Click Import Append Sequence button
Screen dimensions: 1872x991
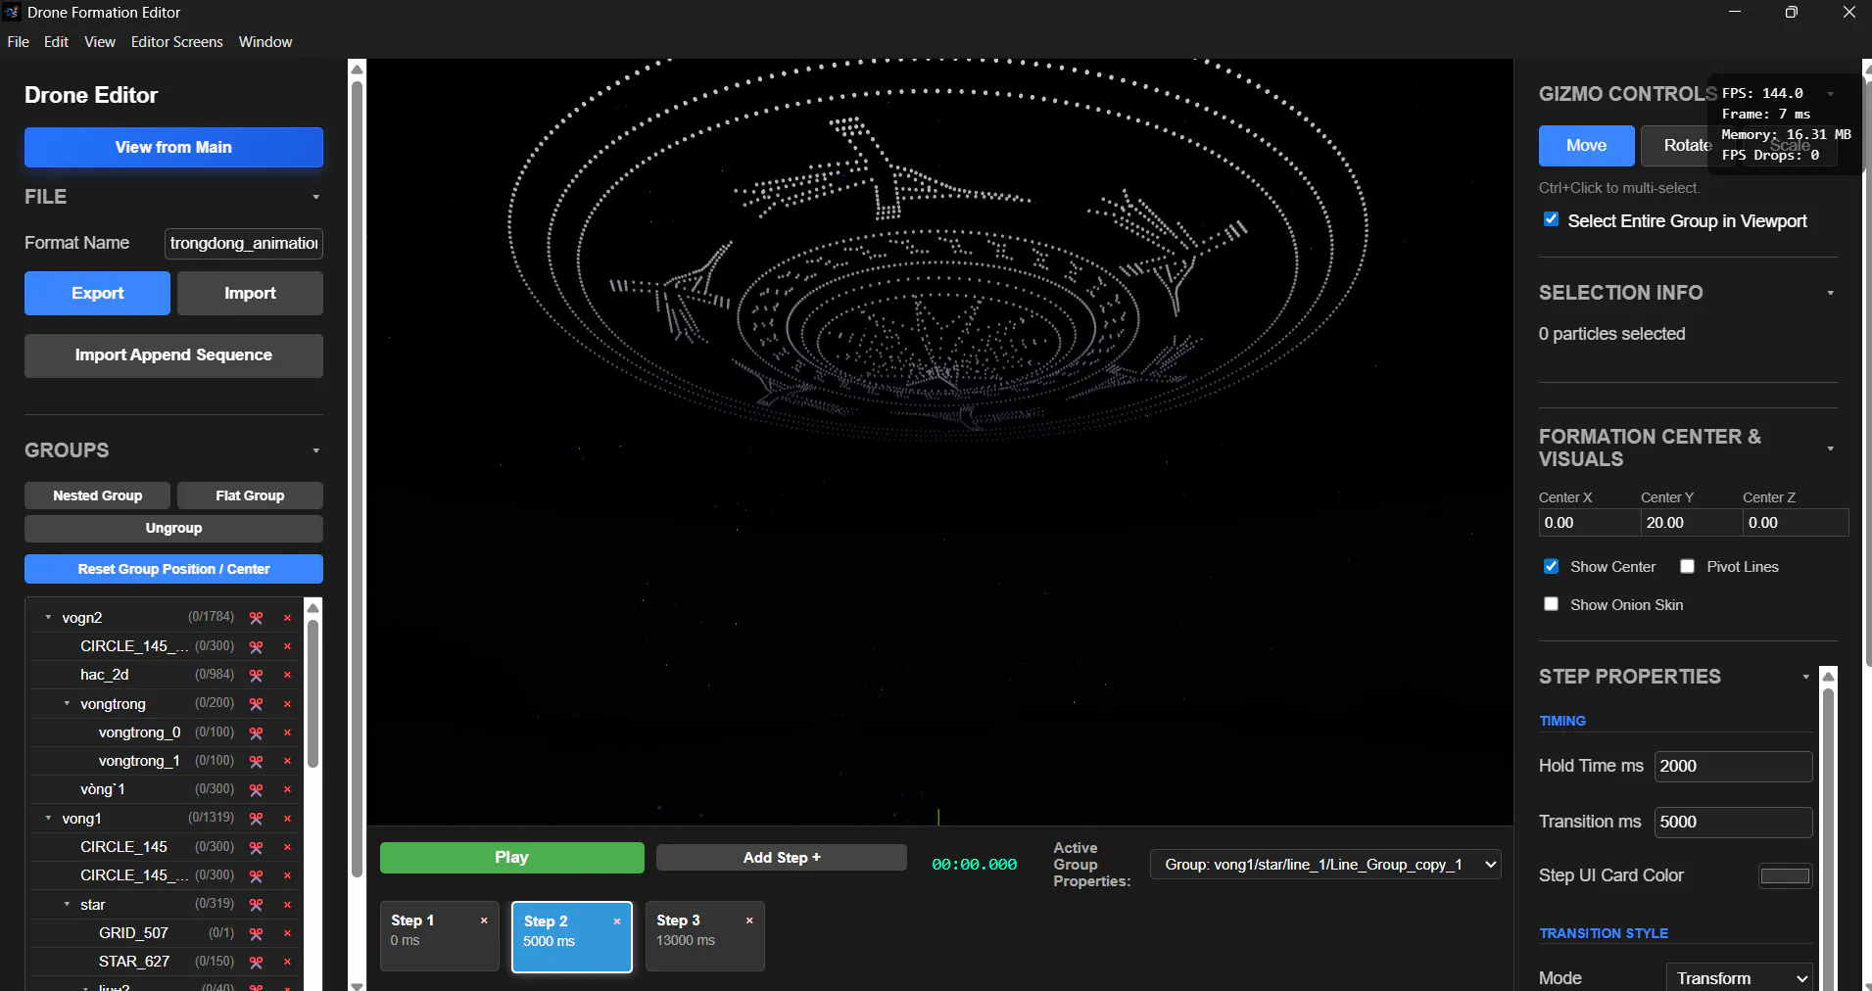(x=173, y=355)
